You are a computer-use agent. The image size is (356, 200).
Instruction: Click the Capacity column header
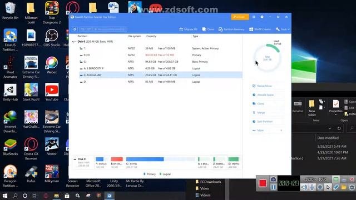(x=151, y=36)
